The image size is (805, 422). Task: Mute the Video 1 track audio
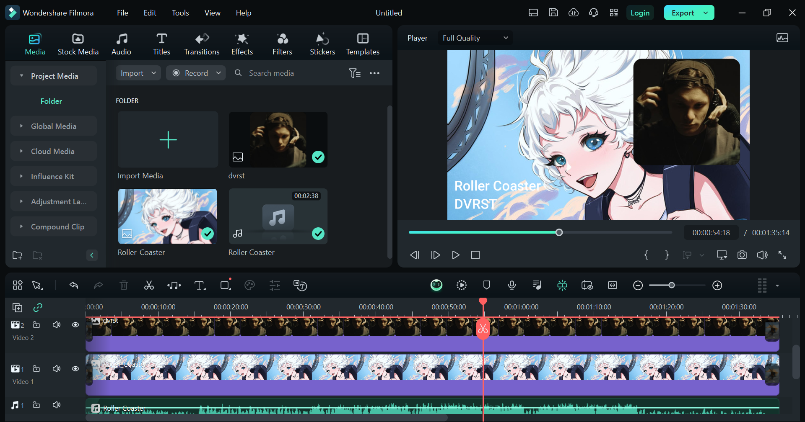(x=57, y=369)
